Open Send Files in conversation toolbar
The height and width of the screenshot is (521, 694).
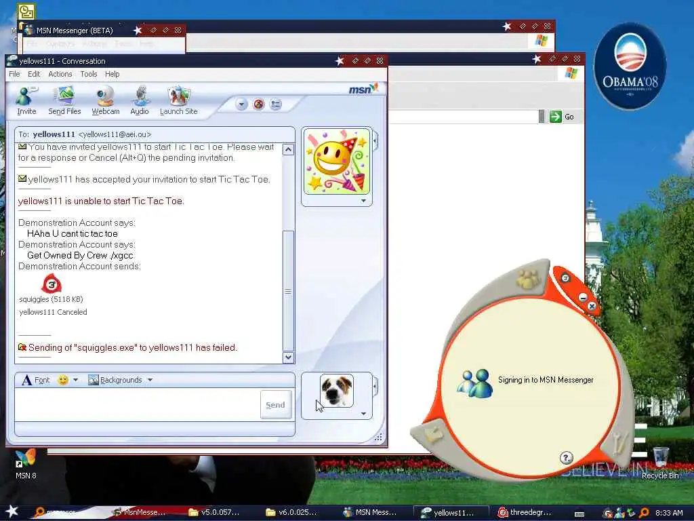64,100
